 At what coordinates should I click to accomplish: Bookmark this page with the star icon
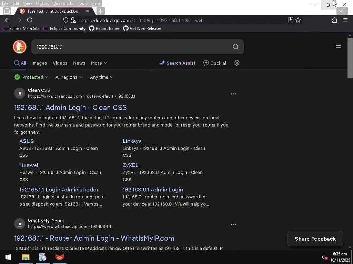tap(298, 20)
